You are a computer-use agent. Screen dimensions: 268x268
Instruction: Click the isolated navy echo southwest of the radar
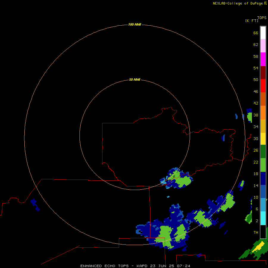click(35, 205)
